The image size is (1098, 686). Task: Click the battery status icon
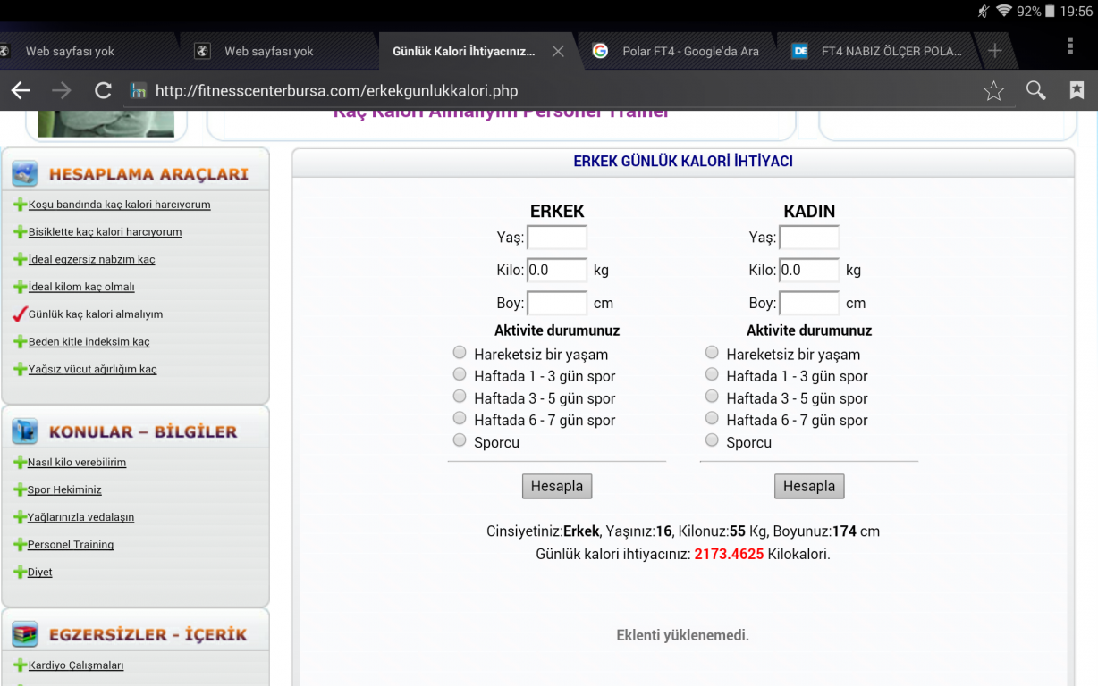(1050, 12)
